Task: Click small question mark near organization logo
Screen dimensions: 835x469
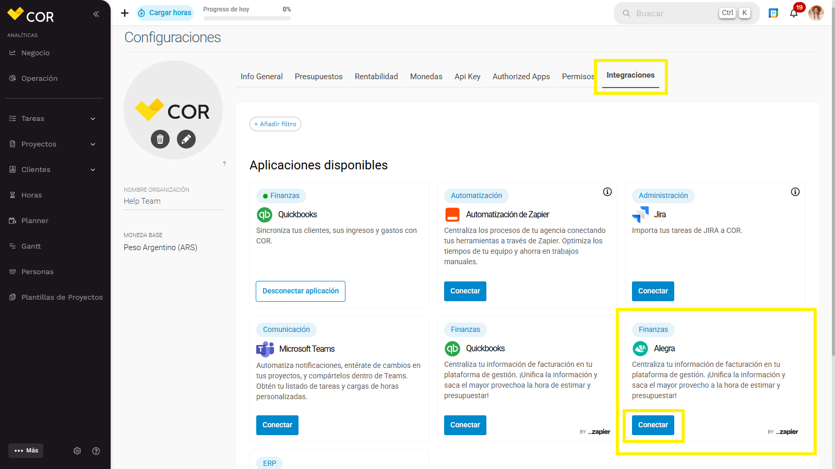Action: pyautogui.click(x=224, y=164)
